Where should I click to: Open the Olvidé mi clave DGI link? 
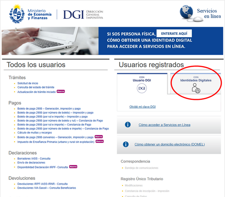pos(142,107)
